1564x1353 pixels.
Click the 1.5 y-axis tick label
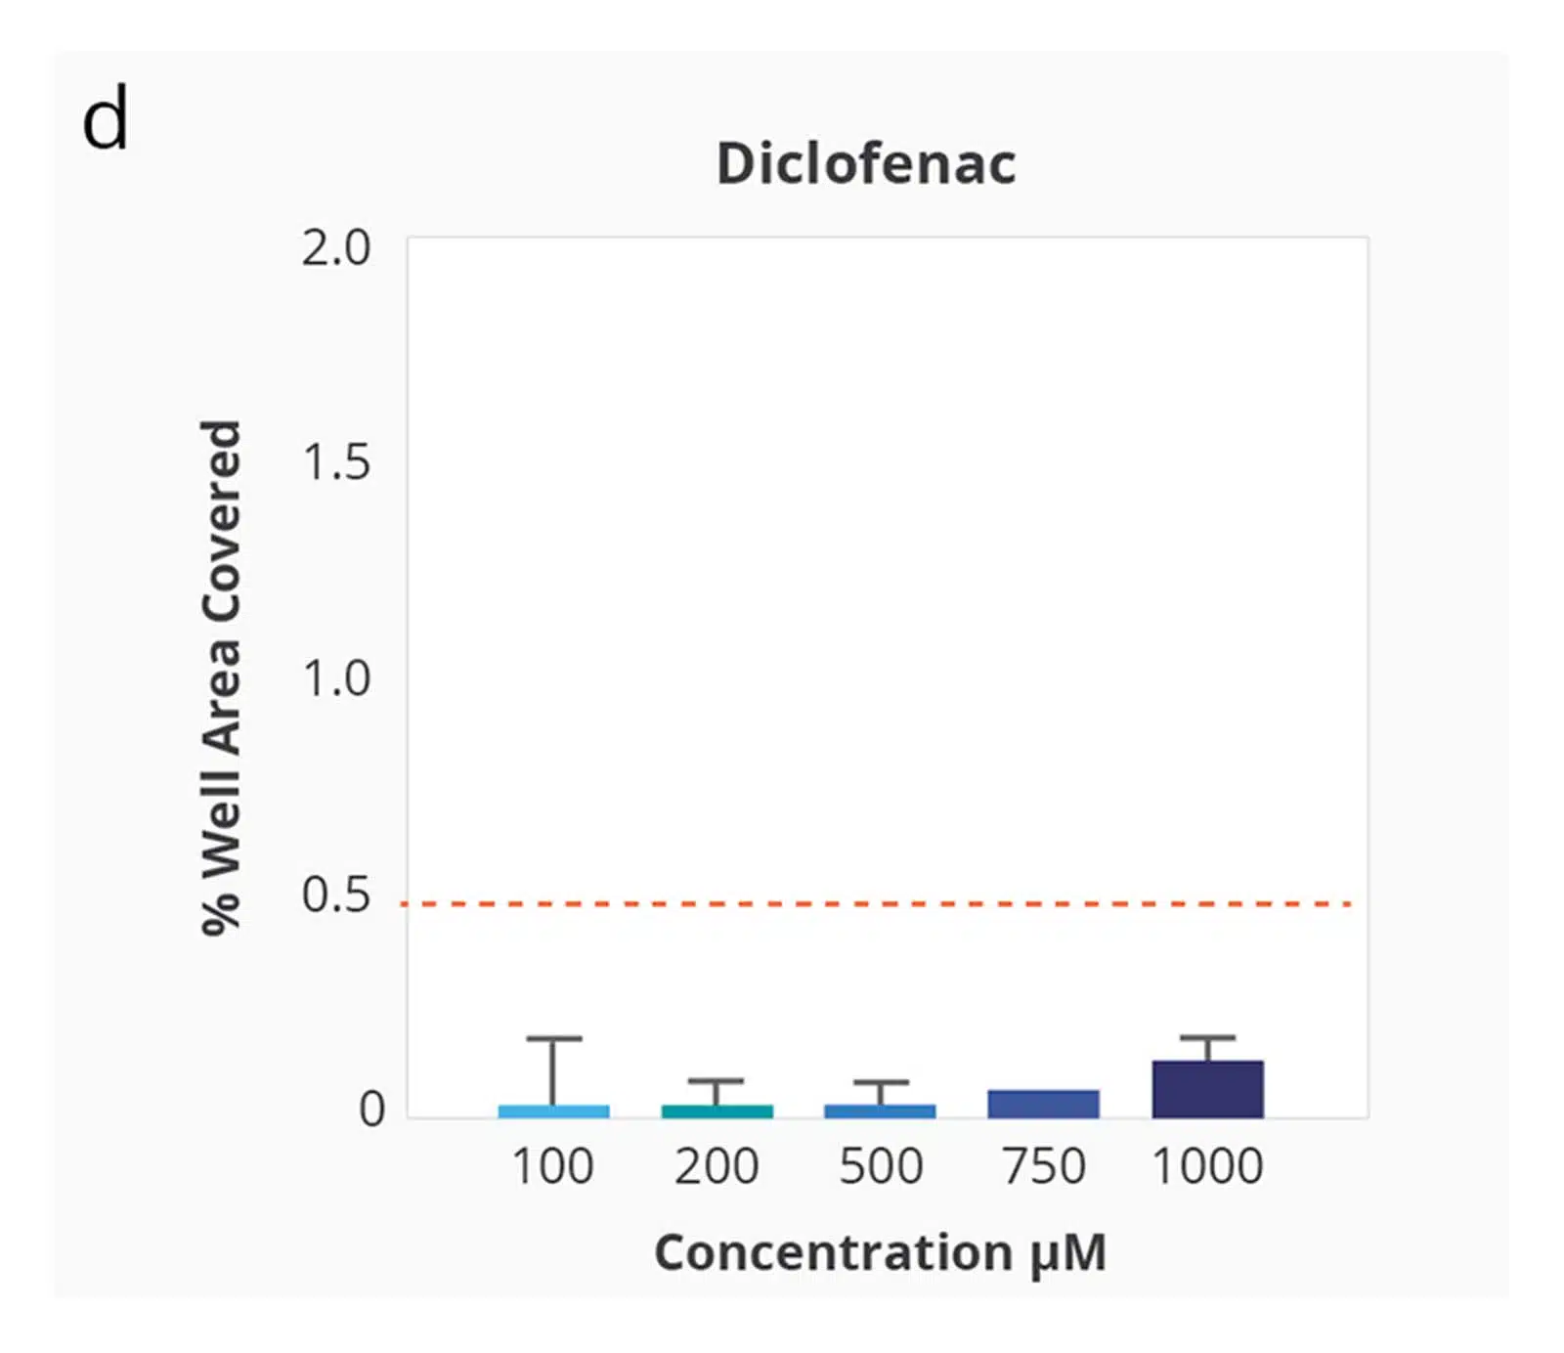click(336, 462)
